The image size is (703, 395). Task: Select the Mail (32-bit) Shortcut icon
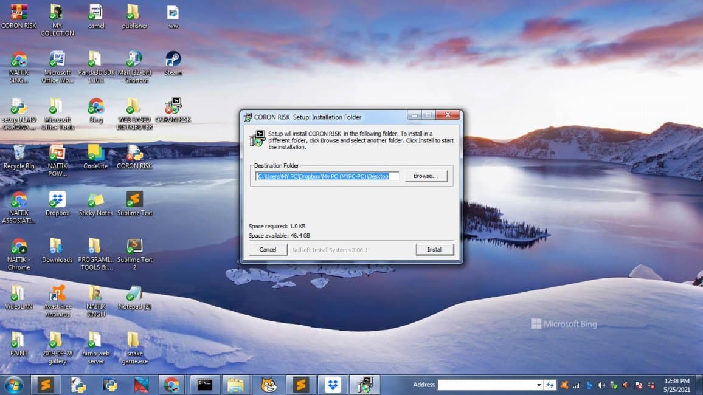pyautogui.click(x=134, y=67)
